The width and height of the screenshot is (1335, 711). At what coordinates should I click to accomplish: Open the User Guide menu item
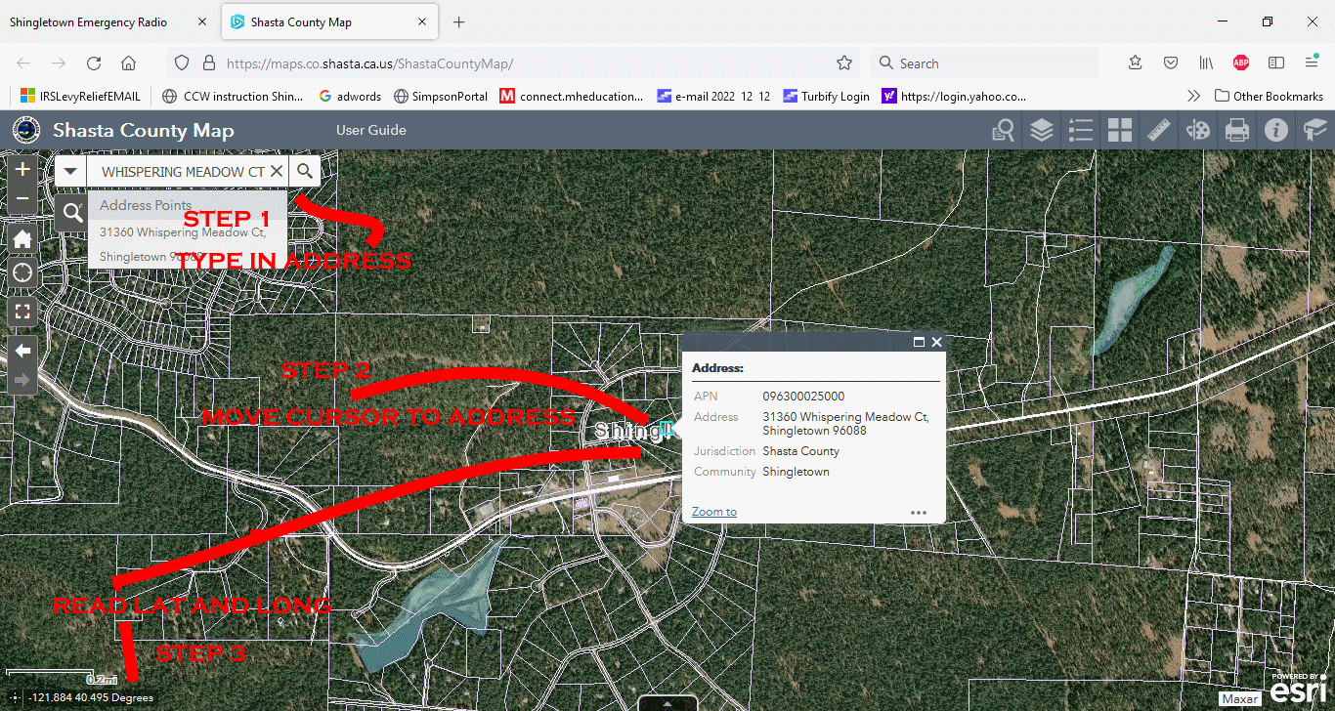tap(370, 129)
